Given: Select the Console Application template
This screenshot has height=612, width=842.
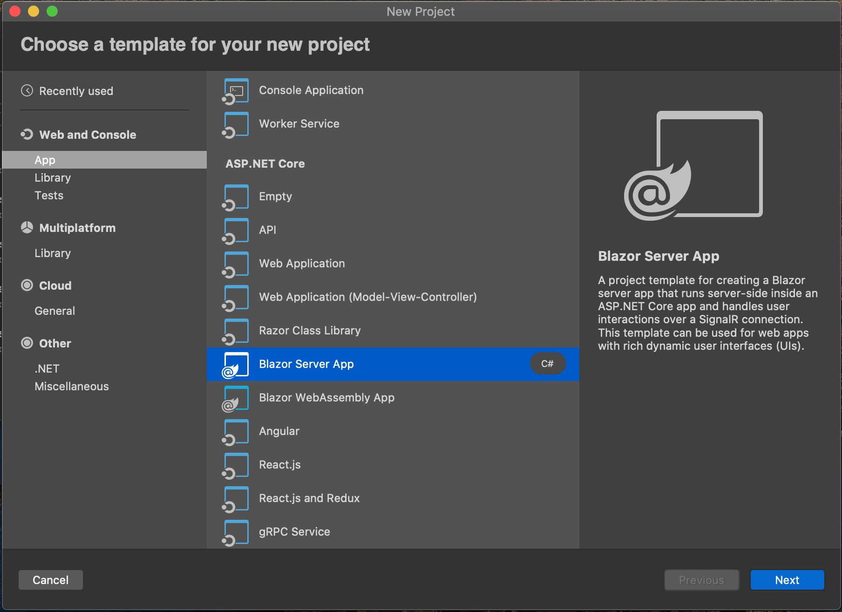Looking at the screenshot, I should [x=393, y=91].
